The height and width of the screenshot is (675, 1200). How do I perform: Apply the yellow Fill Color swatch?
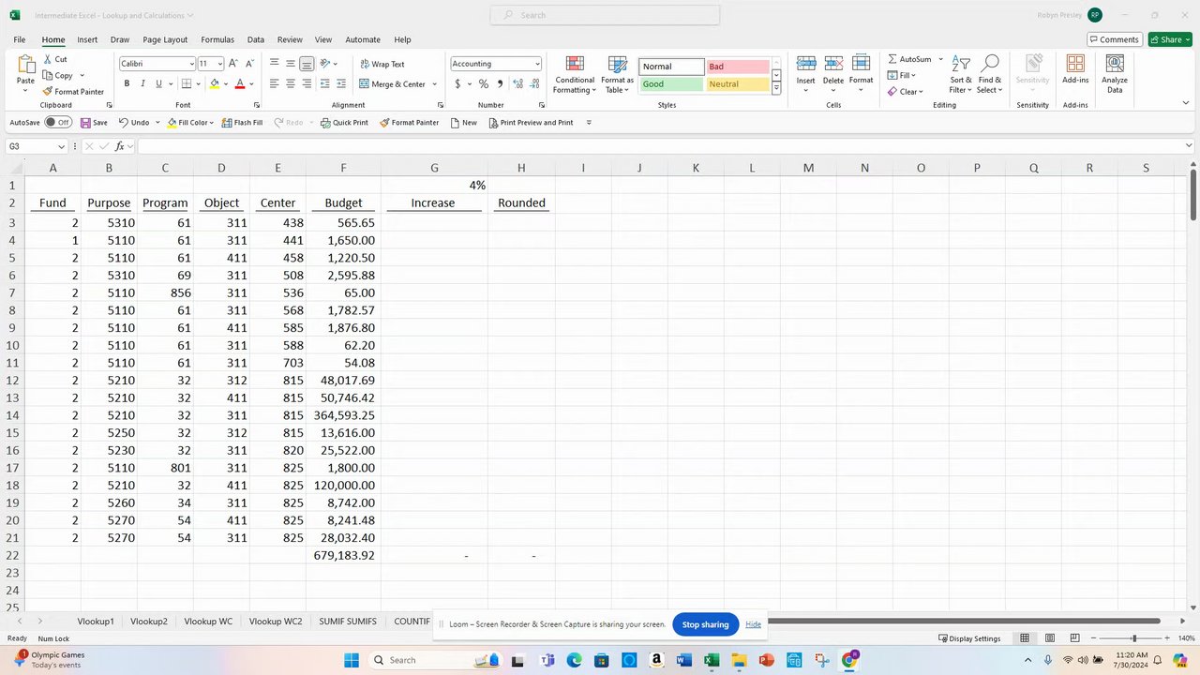pos(215,83)
